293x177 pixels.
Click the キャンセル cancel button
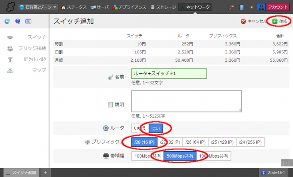[254, 21]
